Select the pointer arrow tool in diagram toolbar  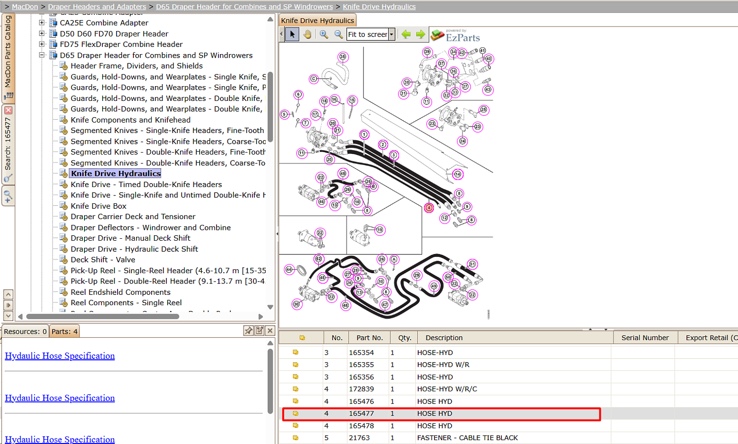pyautogui.click(x=292, y=34)
